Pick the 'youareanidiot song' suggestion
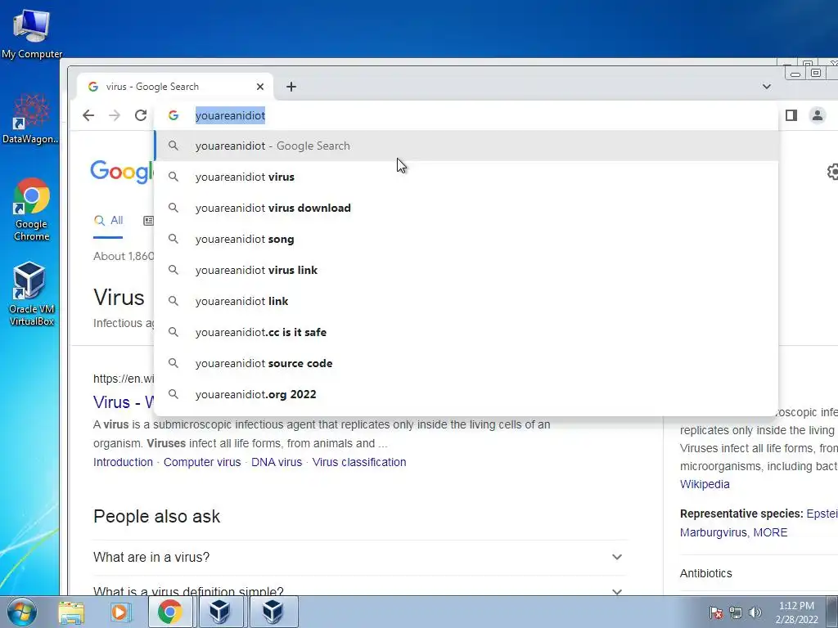Viewport: 838px width, 628px height. pyautogui.click(x=466, y=239)
